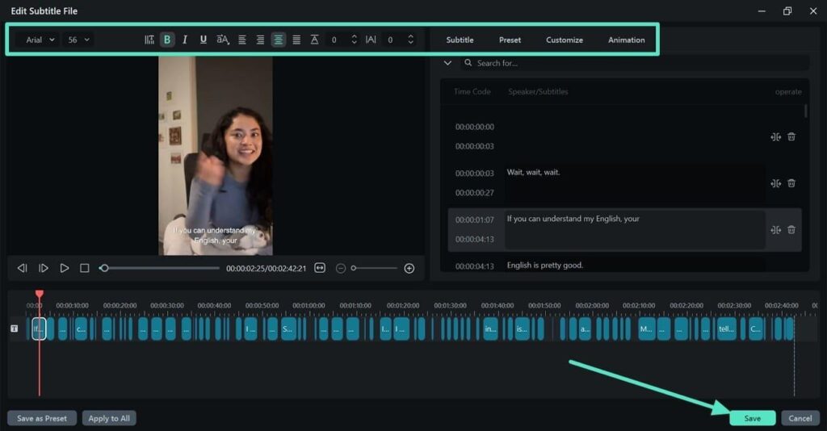The height and width of the screenshot is (431, 827).
Task: Click the video preview thumbnail
Action: pyautogui.click(x=216, y=156)
